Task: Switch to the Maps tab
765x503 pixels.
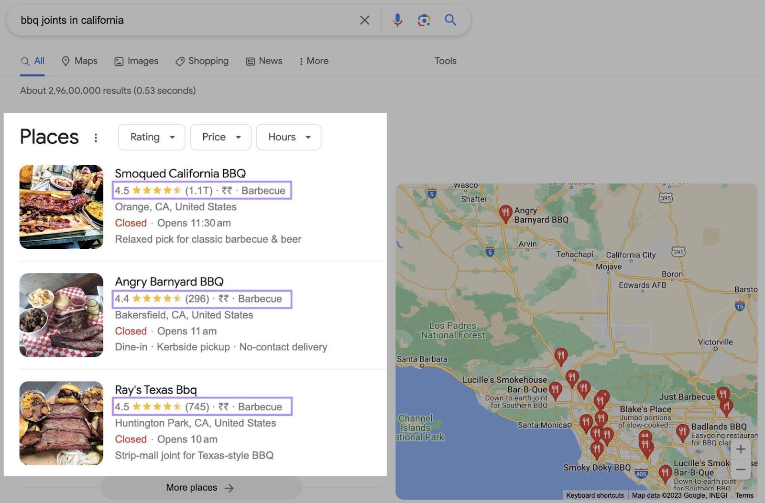Action: (79, 61)
